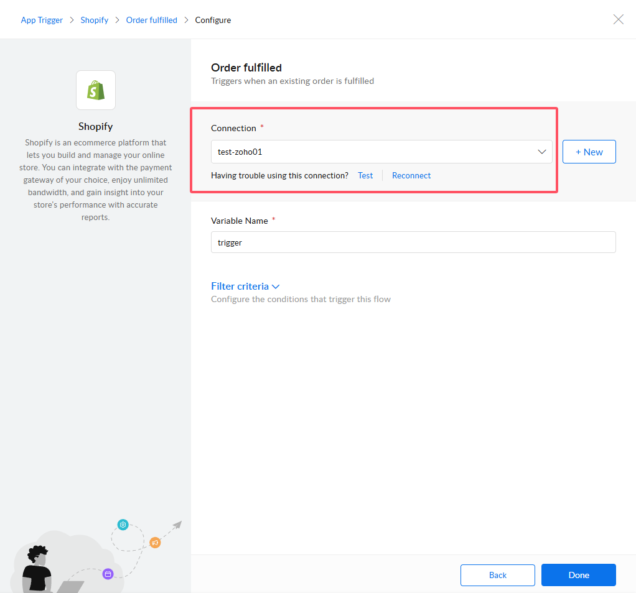The image size is (636, 593).
Task: Close the configure dialog with the X icon
Action: pyautogui.click(x=618, y=19)
